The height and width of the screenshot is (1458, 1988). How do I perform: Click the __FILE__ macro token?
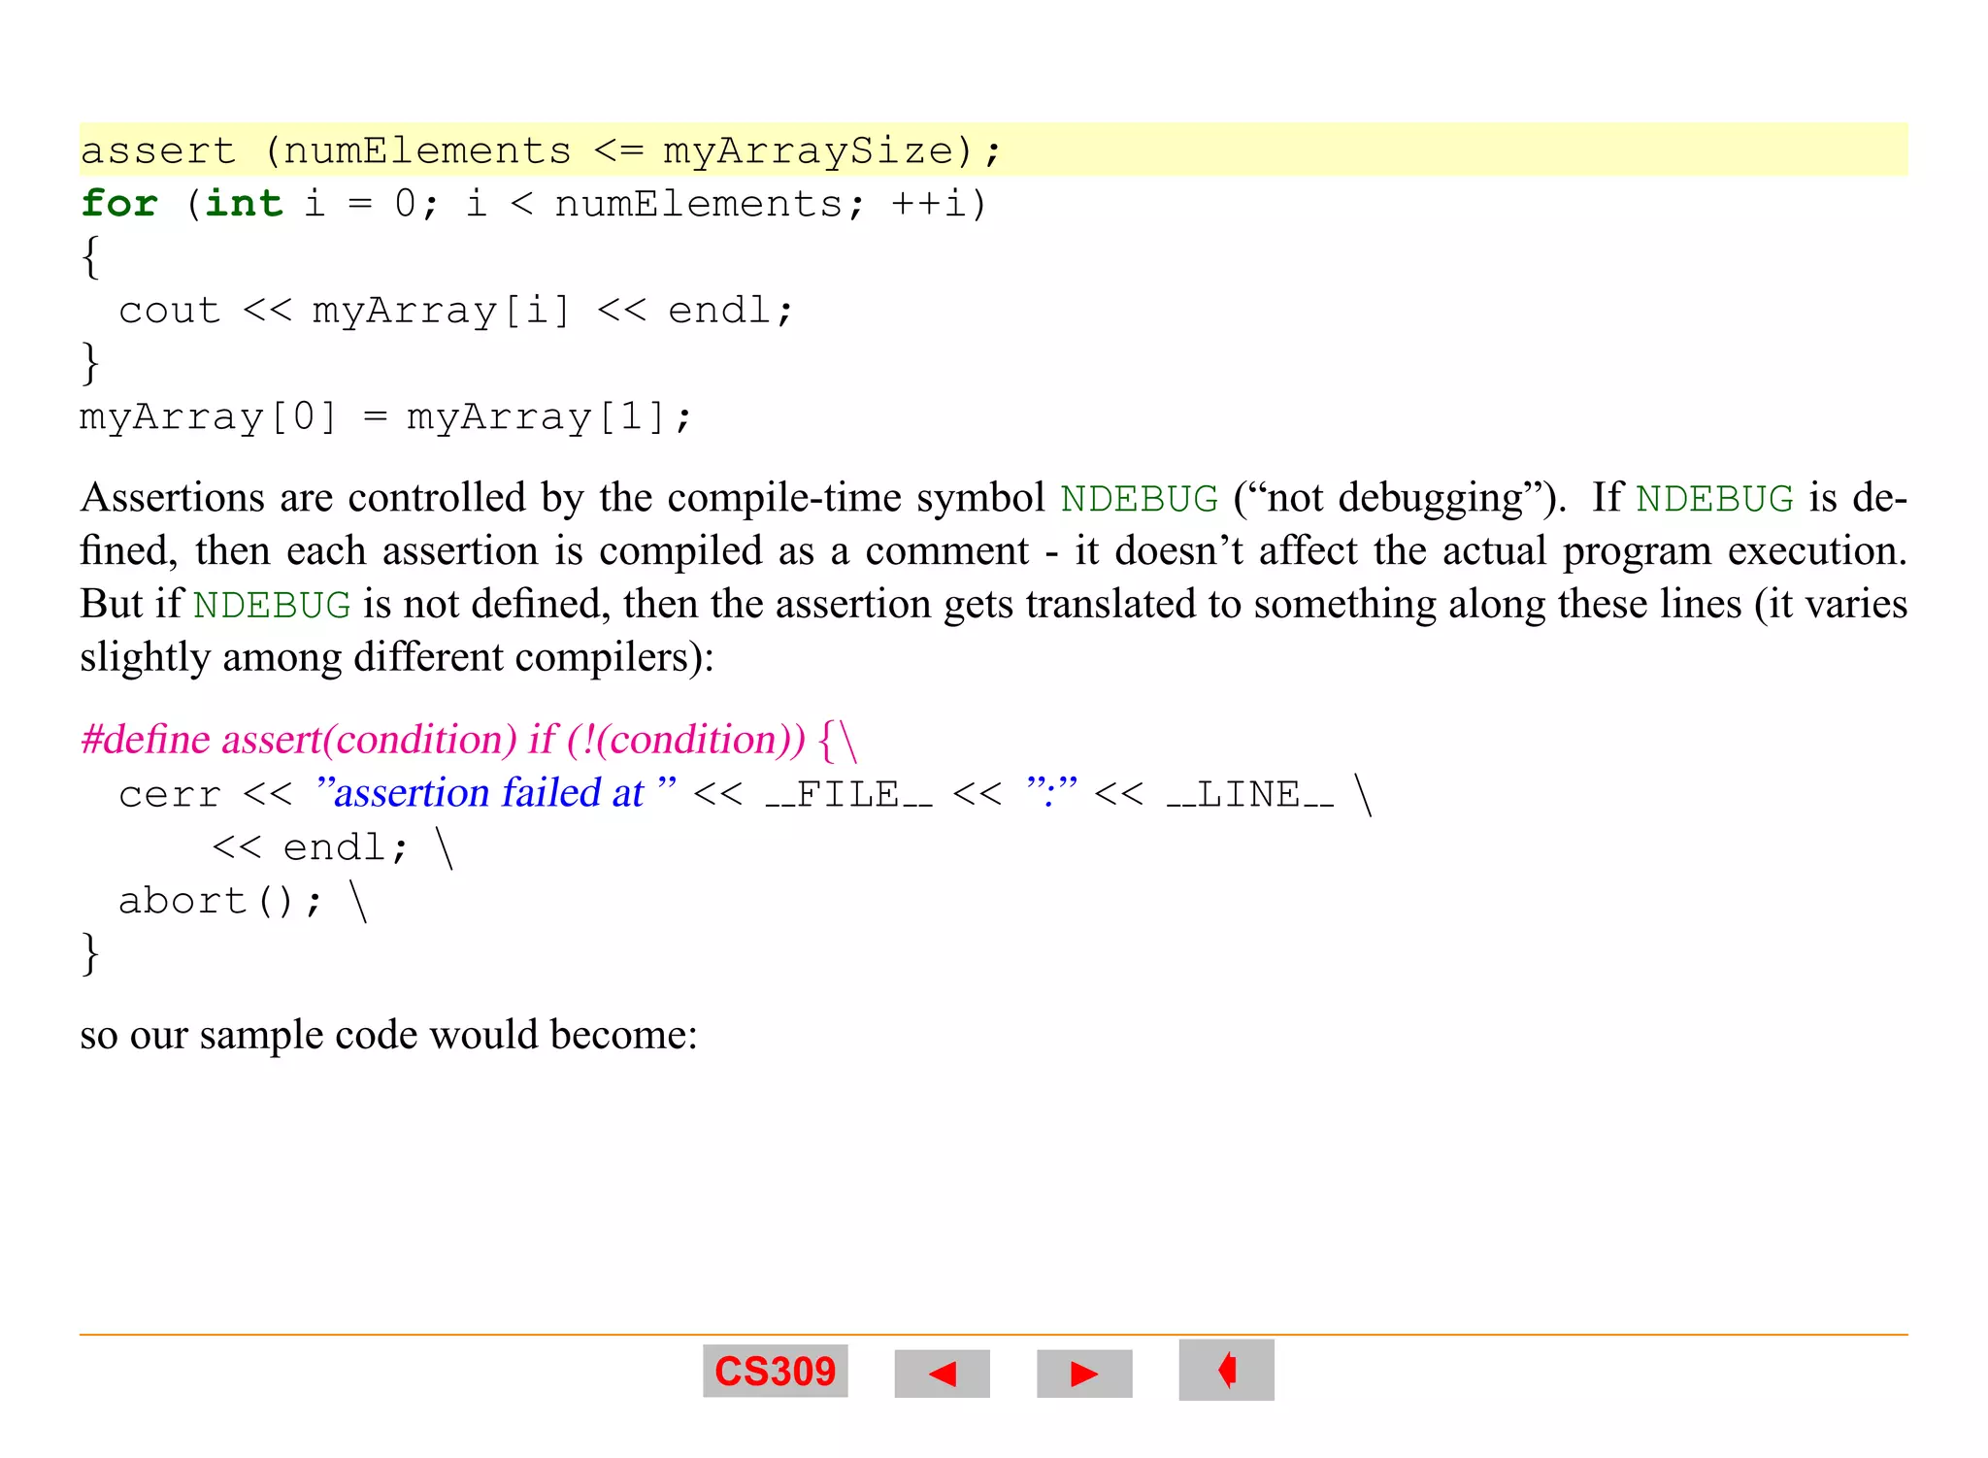[848, 794]
